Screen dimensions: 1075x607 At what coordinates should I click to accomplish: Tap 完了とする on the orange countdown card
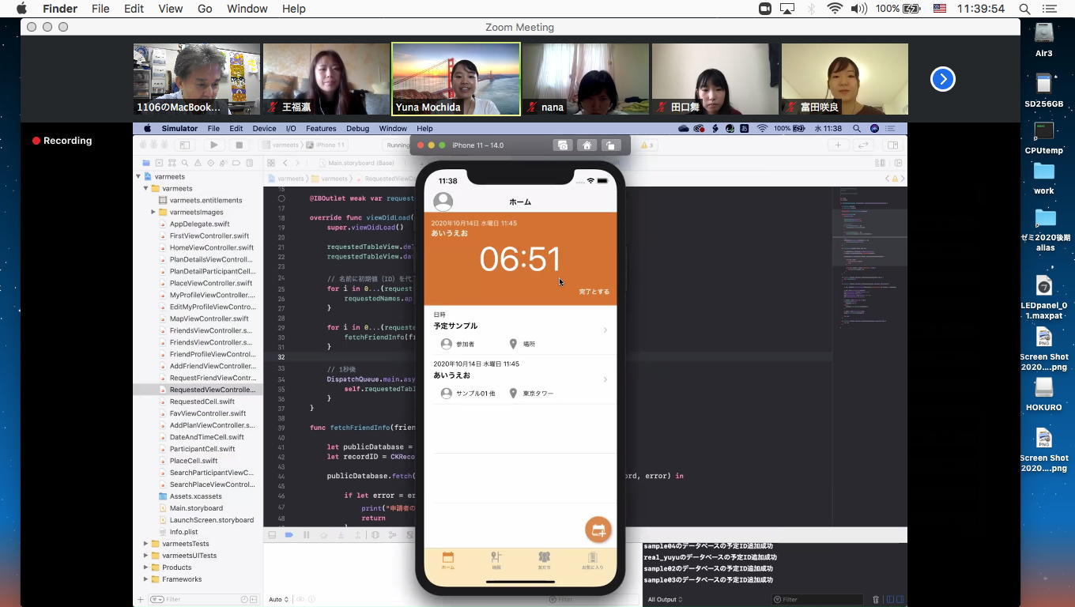tap(594, 292)
